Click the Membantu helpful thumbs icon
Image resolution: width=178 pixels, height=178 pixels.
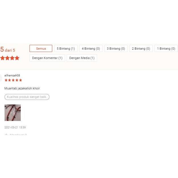[6, 135]
